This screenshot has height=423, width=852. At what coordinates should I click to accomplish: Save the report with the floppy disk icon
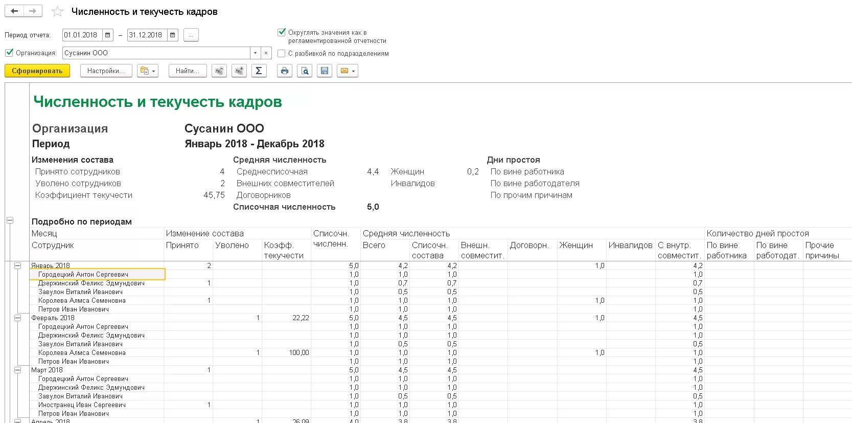click(325, 71)
